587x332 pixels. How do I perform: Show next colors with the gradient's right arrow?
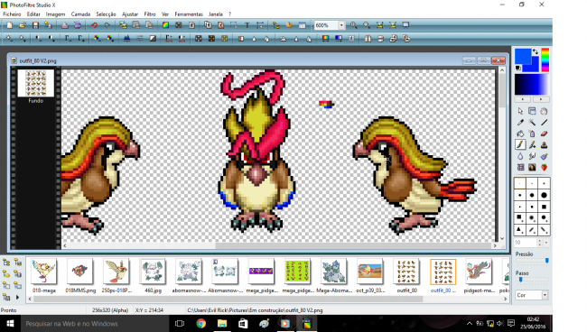tap(541, 99)
